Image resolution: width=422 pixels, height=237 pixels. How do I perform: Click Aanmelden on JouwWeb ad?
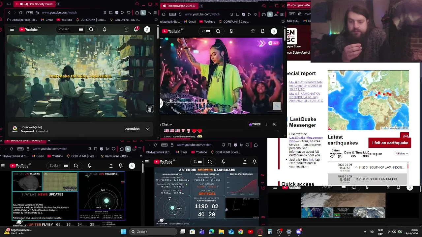132,129
